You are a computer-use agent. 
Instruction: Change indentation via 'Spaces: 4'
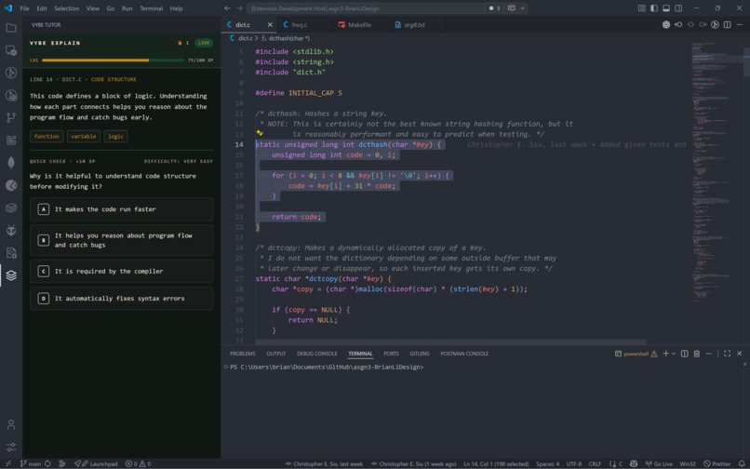[x=547, y=463]
